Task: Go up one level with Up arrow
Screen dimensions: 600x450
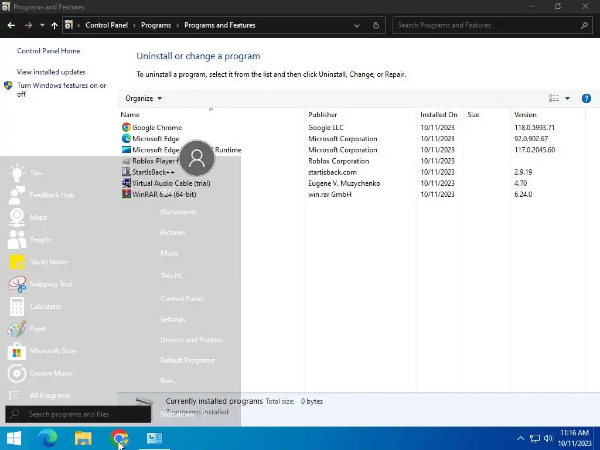Action: coord(54,25)
